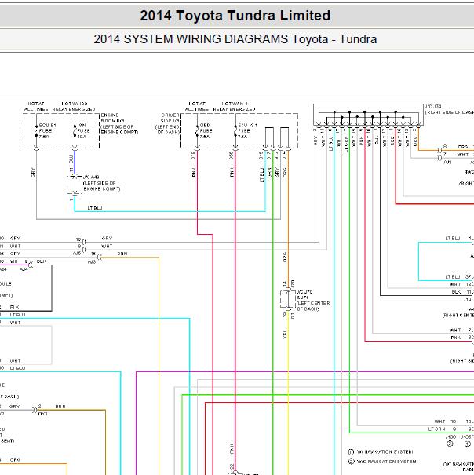Click the J135 connector label

coord(466,437)
